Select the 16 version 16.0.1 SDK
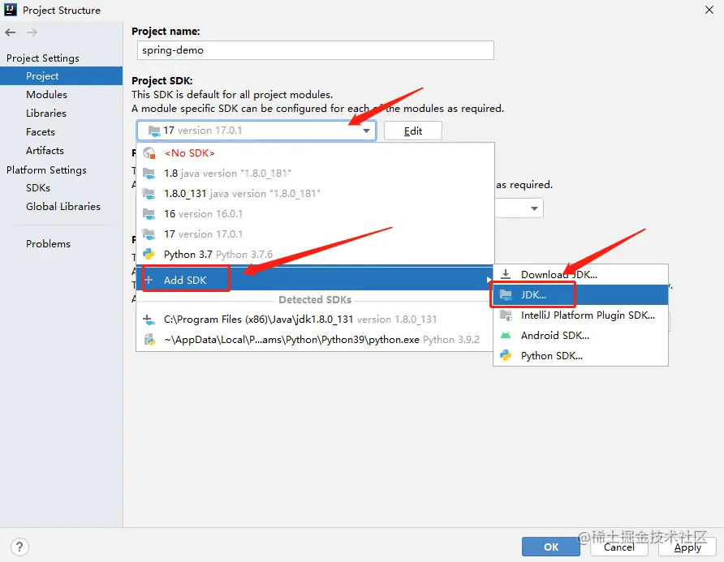This screenshot has height=562, width=724. tap(316, 214)
